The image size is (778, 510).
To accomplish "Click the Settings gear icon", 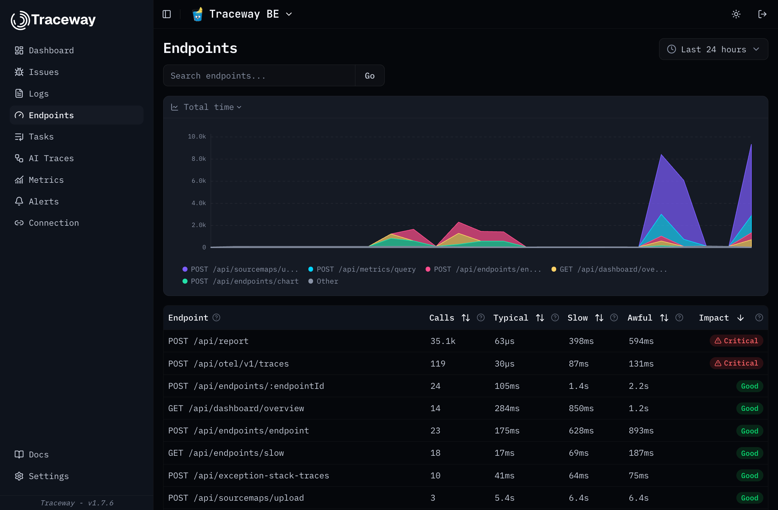I will pyautogui.click(x=19, y=476).
